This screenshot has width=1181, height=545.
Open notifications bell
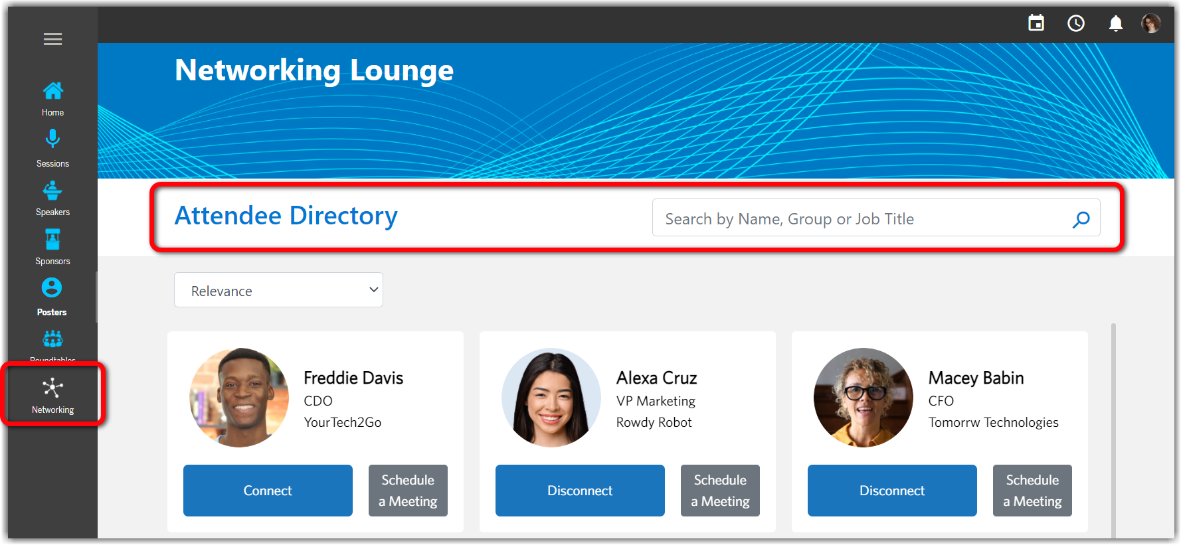(x=1116, y=23)
